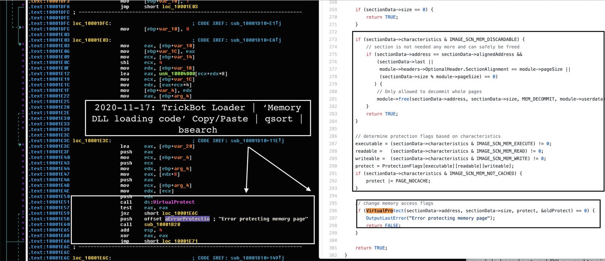
Task: Click the loc_10001DFC label
Action: 92,23
